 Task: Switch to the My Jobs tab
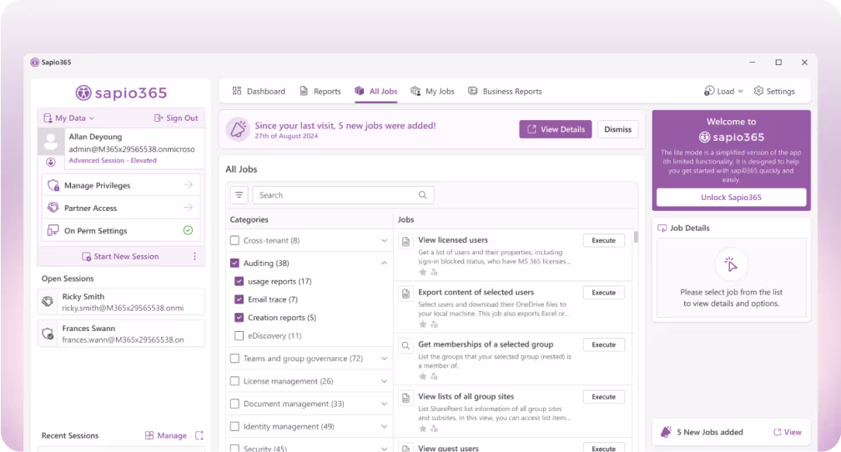[432, 91]
